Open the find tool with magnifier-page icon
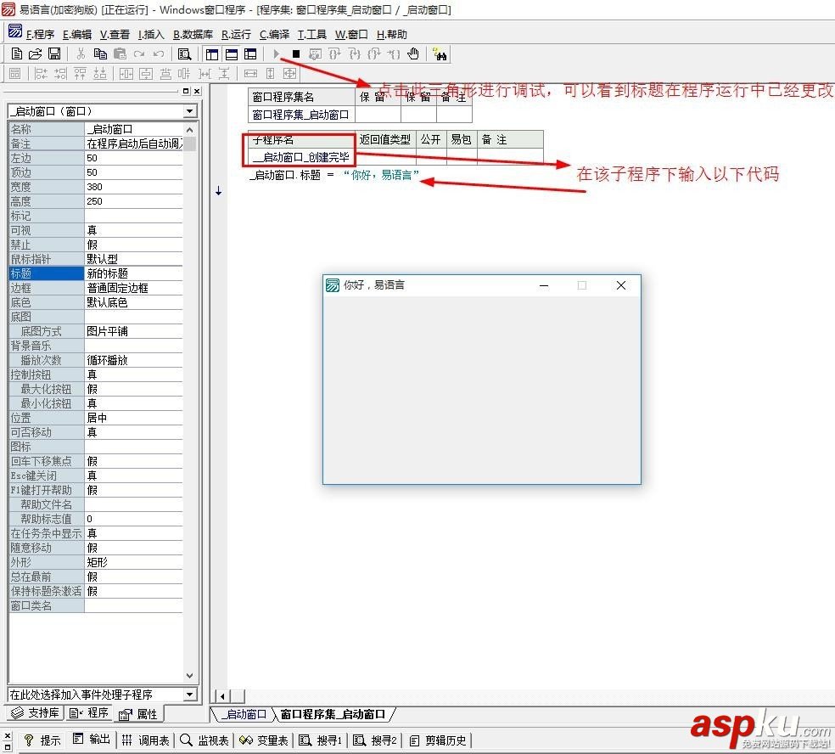835x754 pixels. (x=184, y=53)
